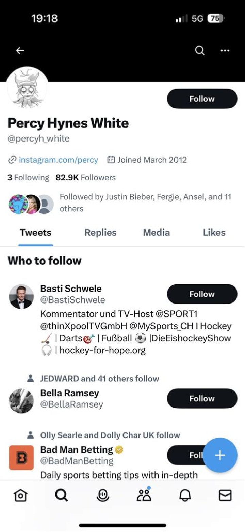245x532 pixels.
Task: Open Notifications bell icon
Action: coord(184,495)
